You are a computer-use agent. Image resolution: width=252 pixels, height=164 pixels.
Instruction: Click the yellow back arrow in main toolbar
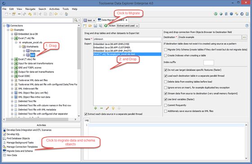(56, 14)
